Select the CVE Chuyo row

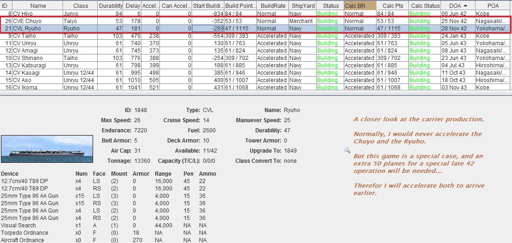coord(255,21)
